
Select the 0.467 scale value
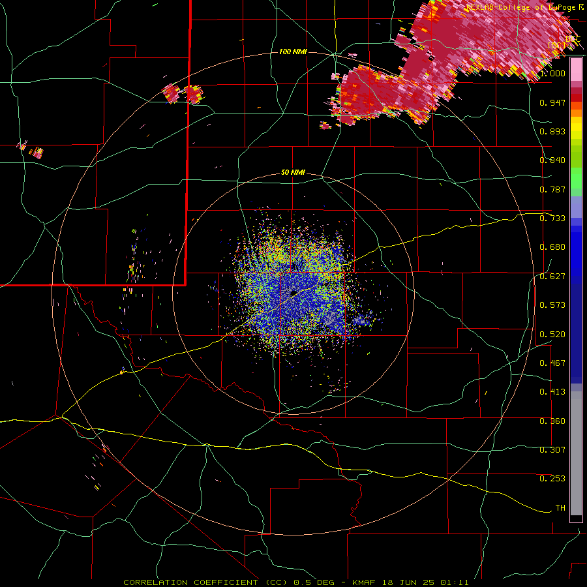point(552,363)
